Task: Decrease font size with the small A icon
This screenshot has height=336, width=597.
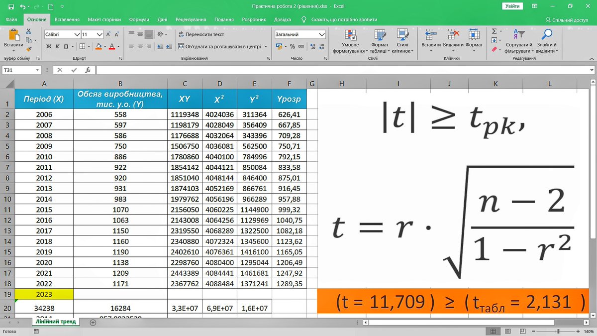Action: tap(118, 35)
